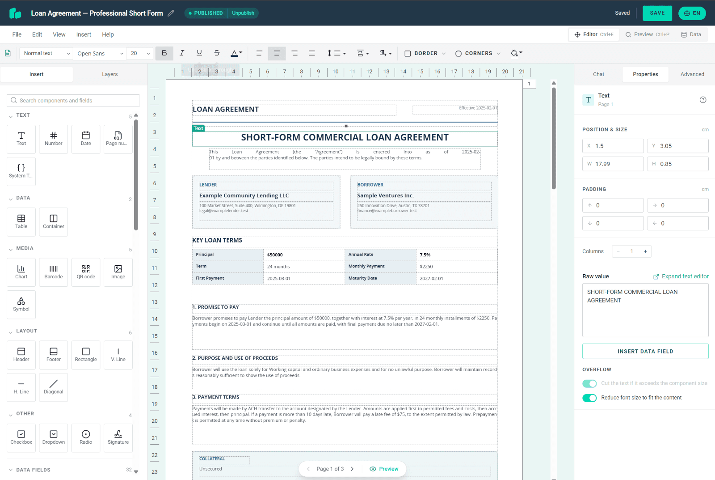
Task: Toggle underline formatting
Action: tap(199, 53)
